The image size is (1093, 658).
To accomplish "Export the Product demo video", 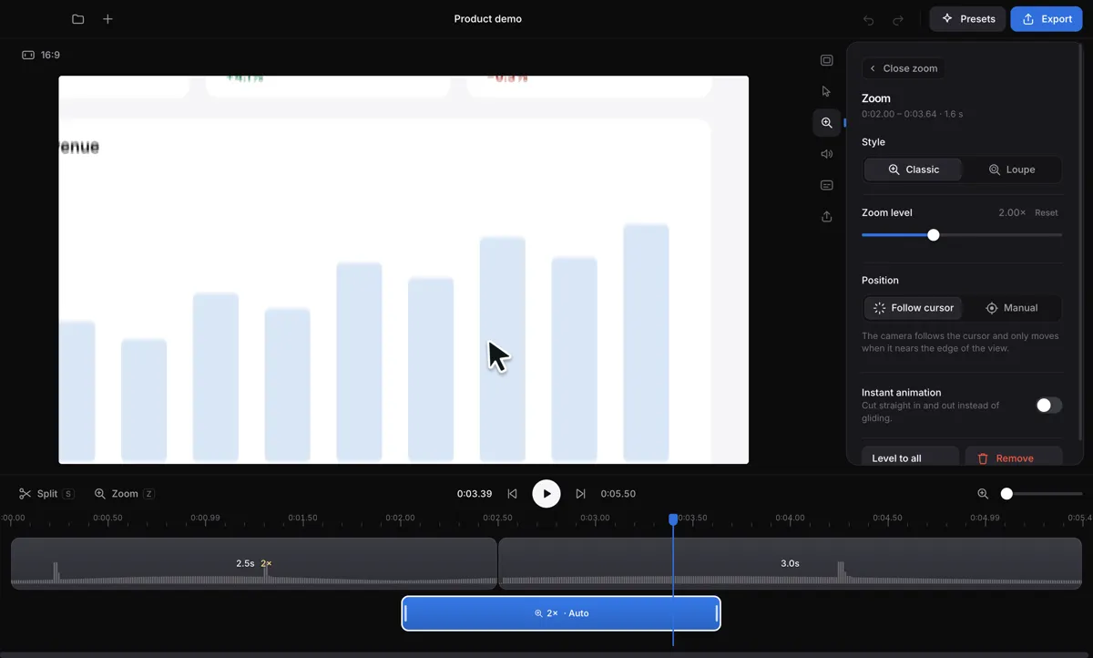I will (1047, 19).
